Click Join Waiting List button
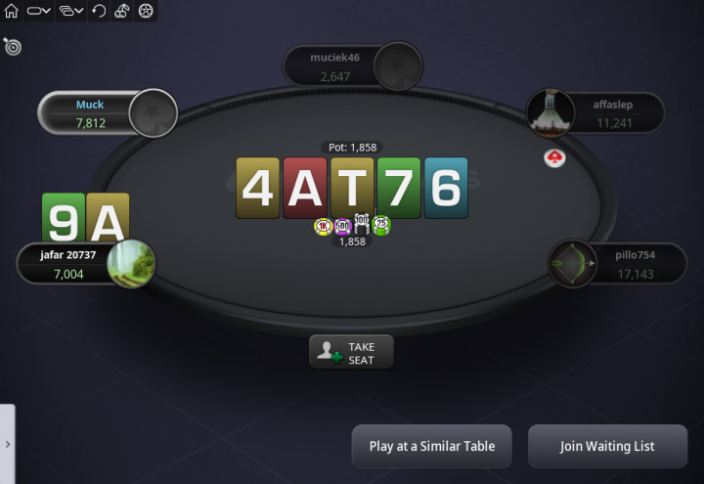The image size is (704, 484). tap(607, 446)
